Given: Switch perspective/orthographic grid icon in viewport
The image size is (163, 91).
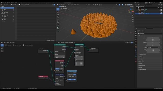Looking at the screenshot, I should pyautogui.click(x=133, y=21).
